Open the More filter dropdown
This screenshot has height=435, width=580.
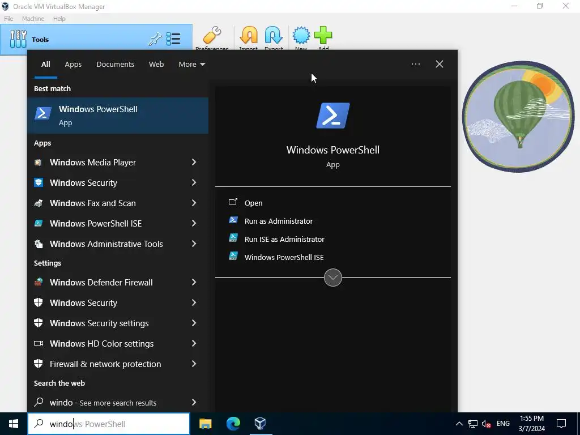click(191, 65)
